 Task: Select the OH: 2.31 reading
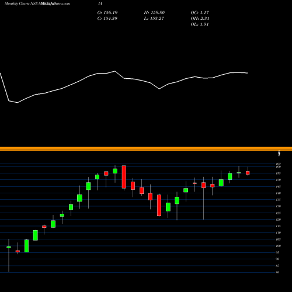pyautogui.click(x=200, y=19)
